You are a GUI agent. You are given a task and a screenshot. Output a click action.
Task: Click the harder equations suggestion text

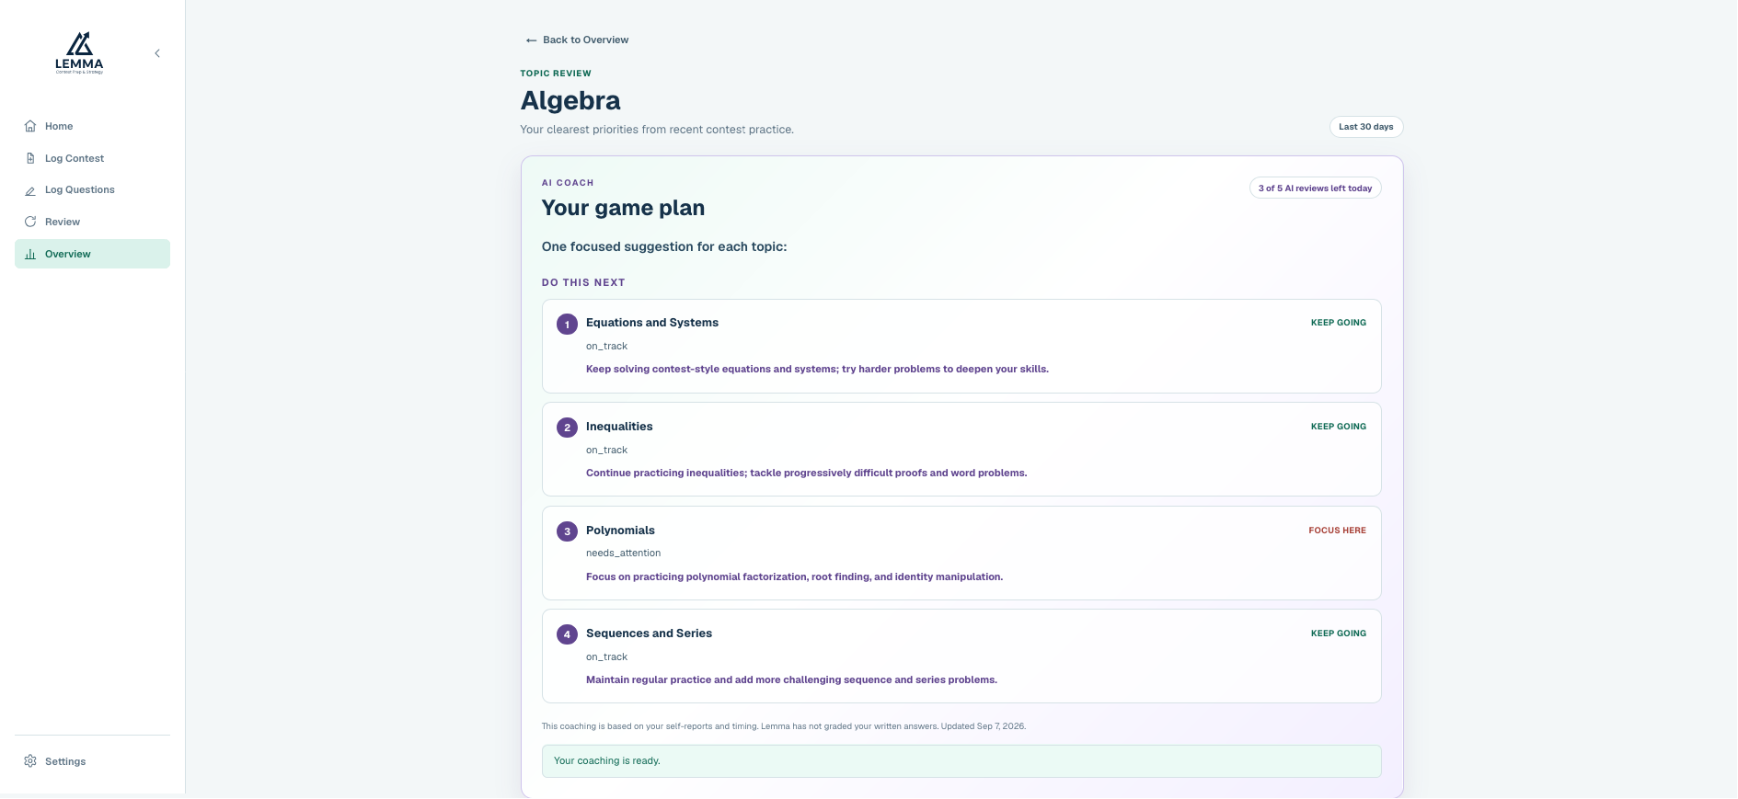(817, 370)
